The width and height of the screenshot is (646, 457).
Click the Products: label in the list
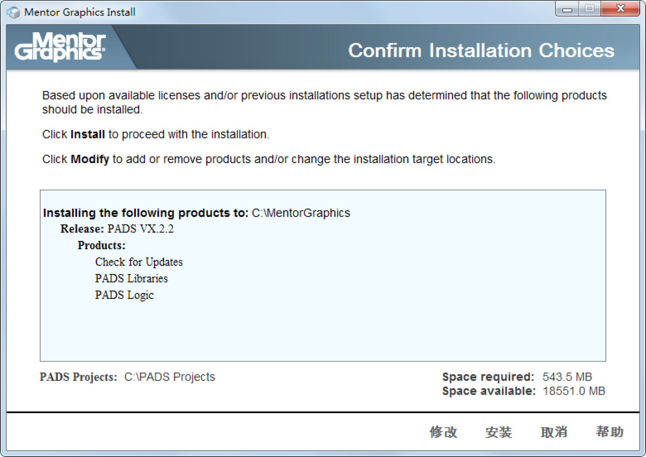click(x=101, y=245)
